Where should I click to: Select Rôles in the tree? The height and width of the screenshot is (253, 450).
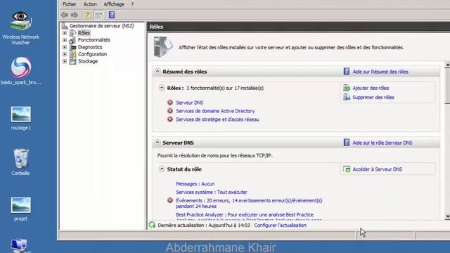click(84, 33)
